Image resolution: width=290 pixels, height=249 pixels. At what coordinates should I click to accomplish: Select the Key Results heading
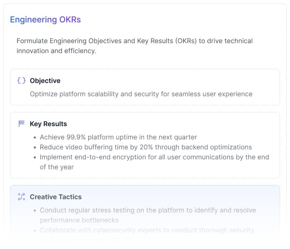tap(48, 124)
